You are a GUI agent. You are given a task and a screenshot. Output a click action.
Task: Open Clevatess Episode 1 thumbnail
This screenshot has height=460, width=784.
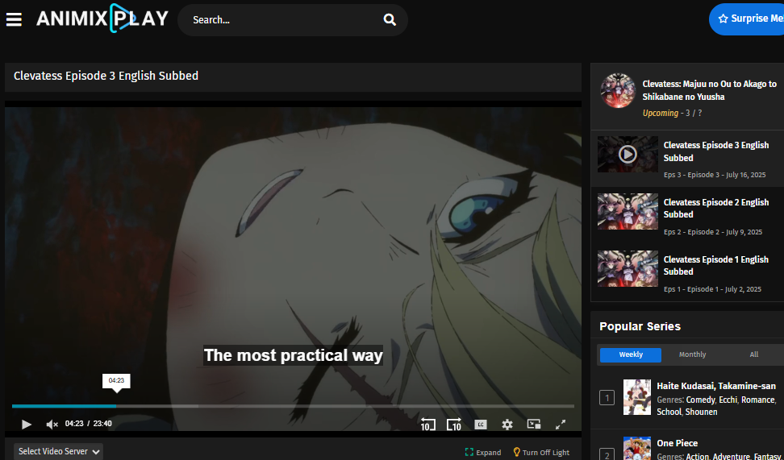tap(628, 269)
